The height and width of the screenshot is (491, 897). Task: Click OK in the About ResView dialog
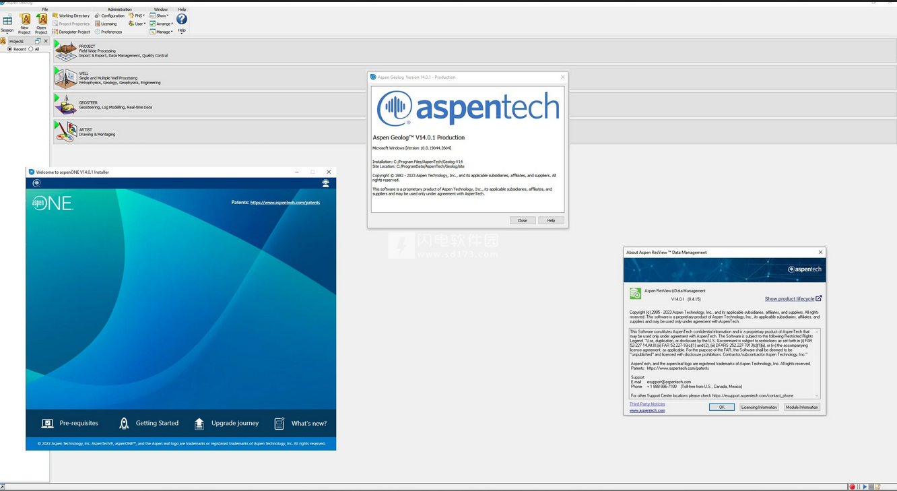722,407
